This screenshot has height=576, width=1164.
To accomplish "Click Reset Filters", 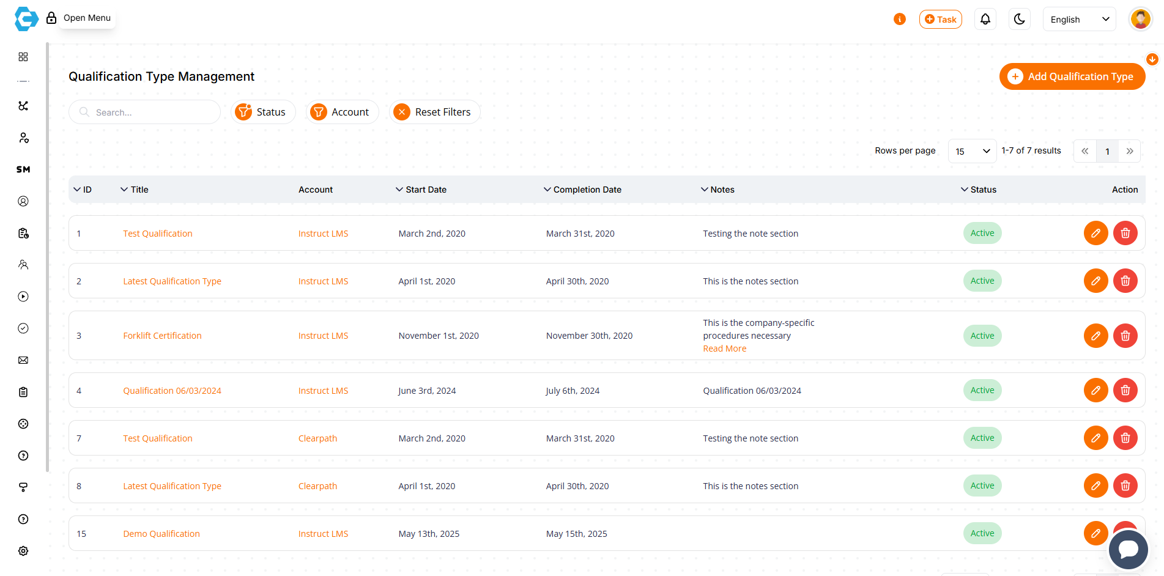I will pos(434,112).
